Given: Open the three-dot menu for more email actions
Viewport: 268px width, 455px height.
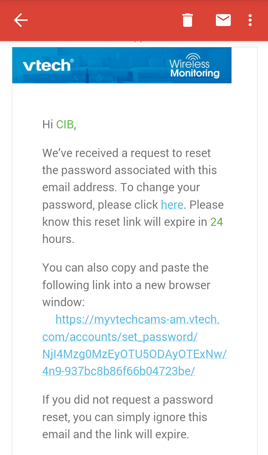Looking at the screenshot, I should pos(250,20).
